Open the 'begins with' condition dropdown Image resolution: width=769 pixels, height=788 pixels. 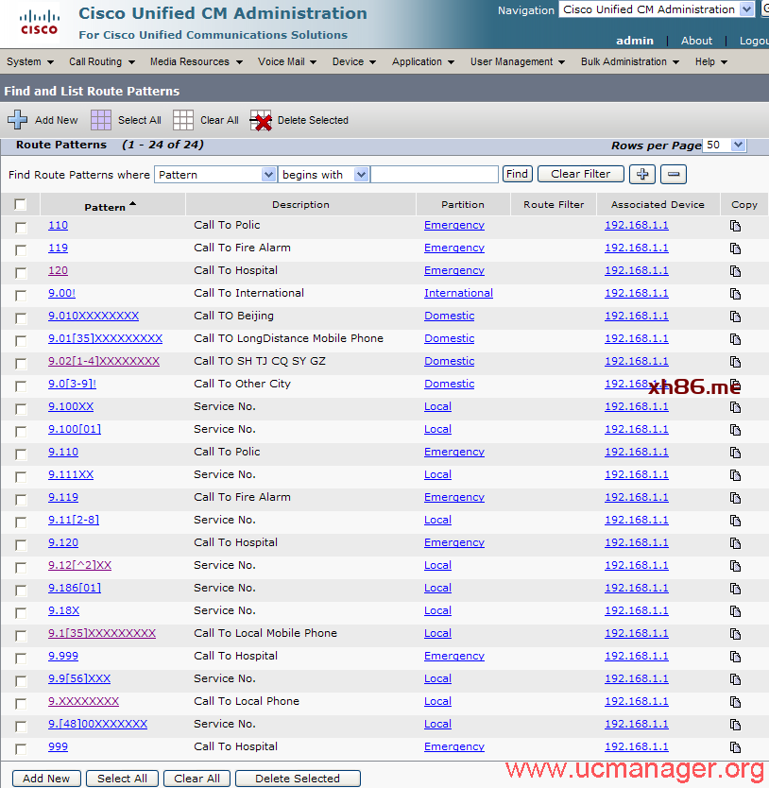pyautogui.click(x=361, y=175)
